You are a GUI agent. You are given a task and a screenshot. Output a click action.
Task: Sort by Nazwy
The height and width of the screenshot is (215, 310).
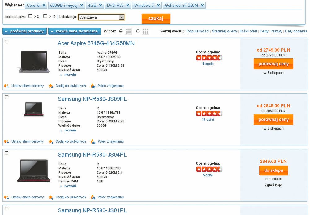(277, 31)
